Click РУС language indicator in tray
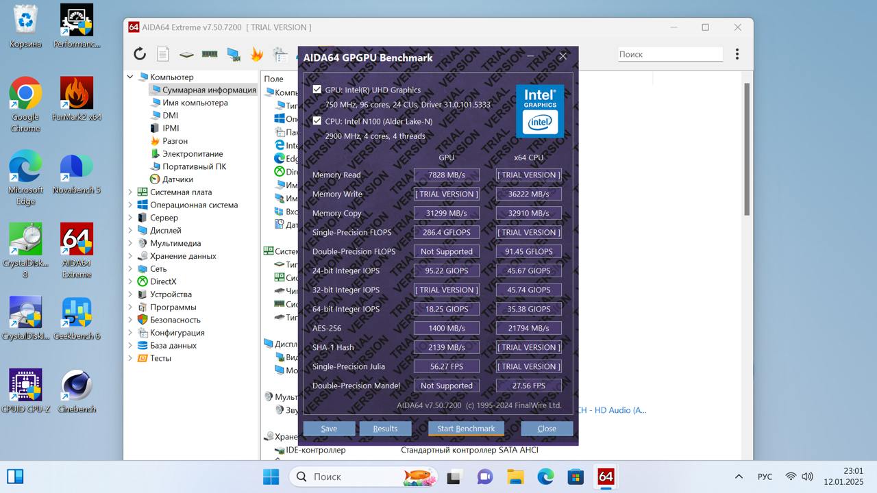Screen dimensions: 877x493 click(x=765, y=477)
